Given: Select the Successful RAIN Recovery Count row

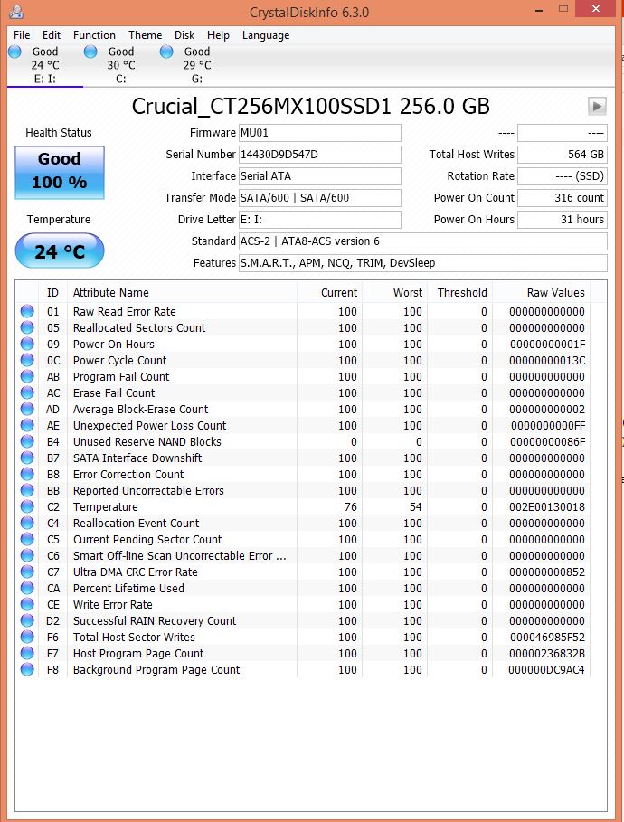Looking at the screenshot, I should (x=303, y=620).
